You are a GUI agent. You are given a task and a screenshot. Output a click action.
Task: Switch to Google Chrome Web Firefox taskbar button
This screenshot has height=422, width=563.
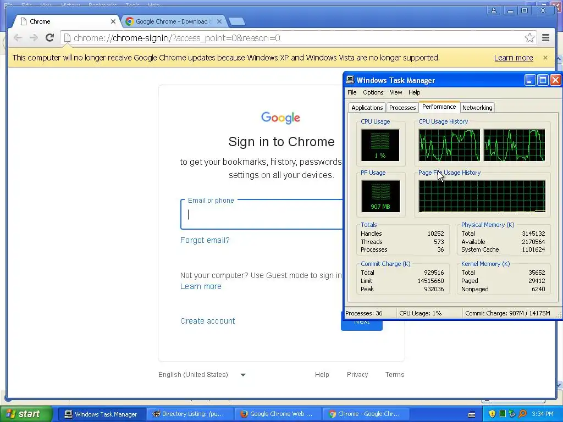(x=277, y=414)
